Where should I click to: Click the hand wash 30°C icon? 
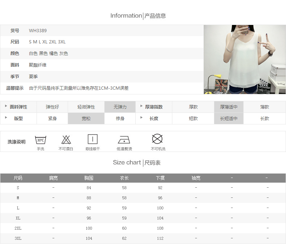40,139
